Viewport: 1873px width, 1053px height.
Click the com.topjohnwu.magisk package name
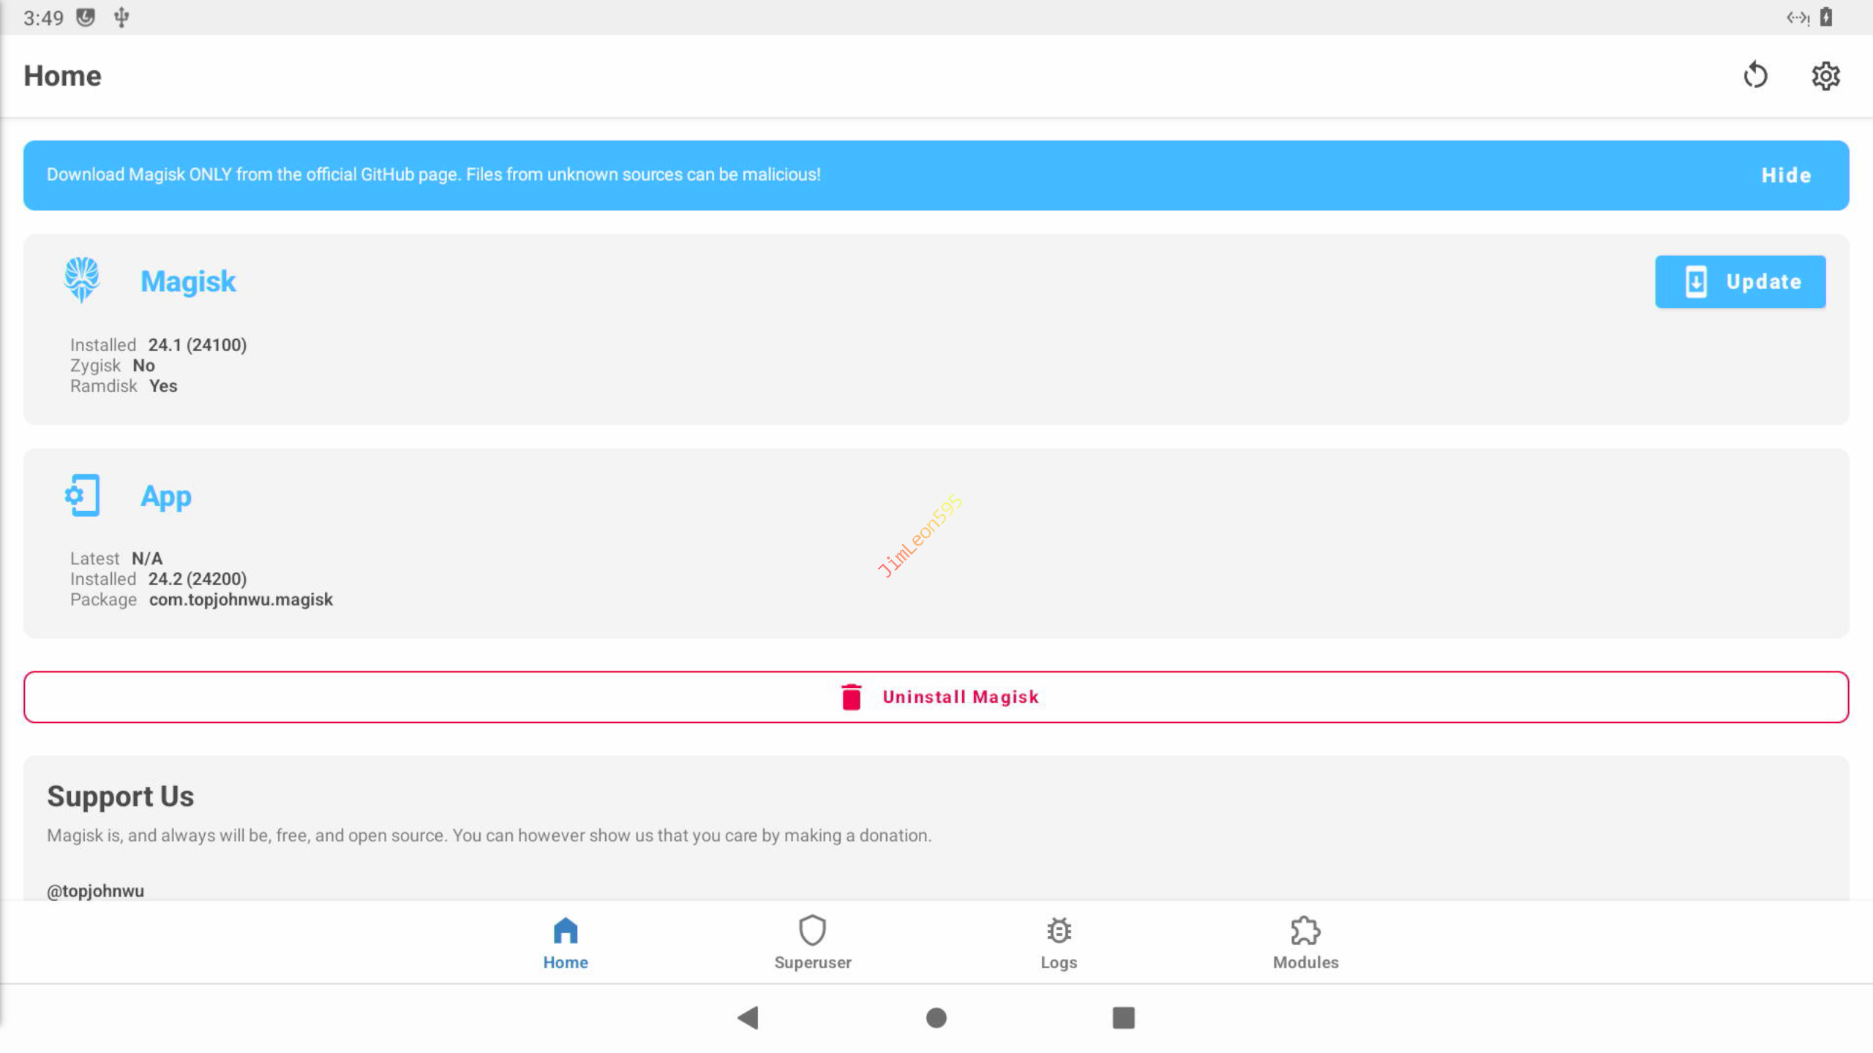(241, 600)
